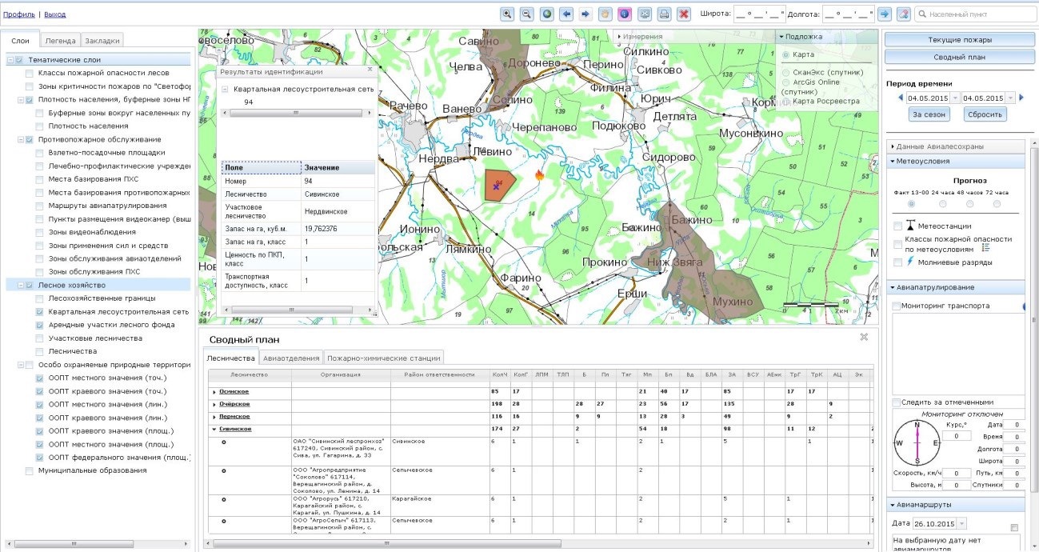Viewport: 1039px width, 552px height.
Task: Go to previous map extent arrow
Action: (x=566, y=14)
